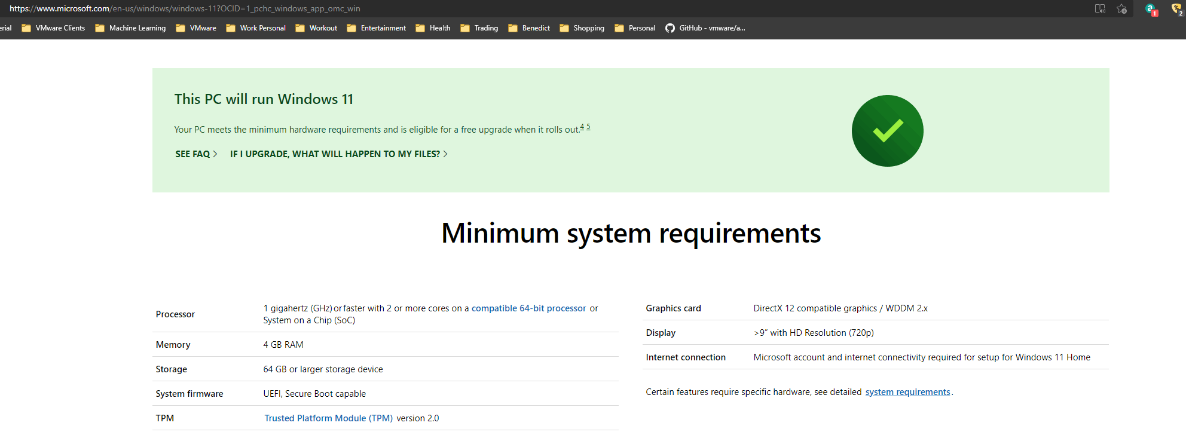
Task: Click the 'System firmware' row label
Action: (x=189, y=394)
